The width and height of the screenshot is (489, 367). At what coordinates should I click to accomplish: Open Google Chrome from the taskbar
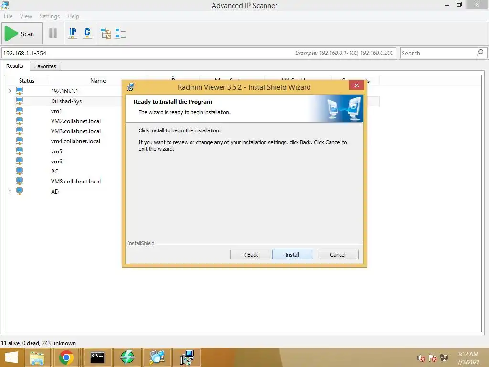click(x=66, y=357)
